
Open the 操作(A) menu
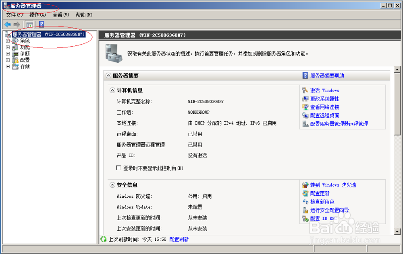coord(37,15)
